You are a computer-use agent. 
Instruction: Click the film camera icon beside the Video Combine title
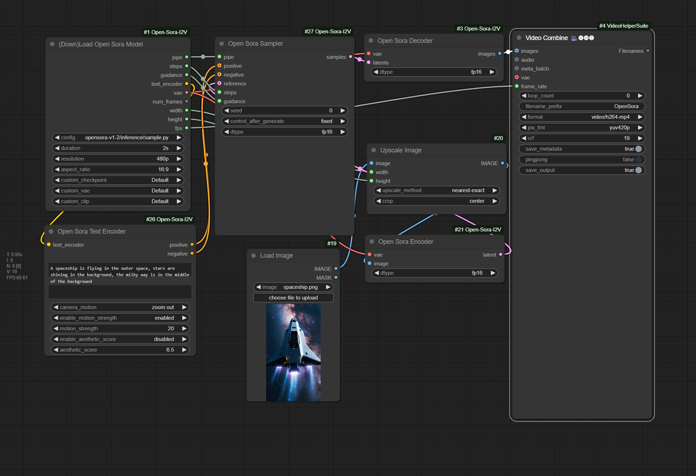pyautogui.click(x=573, y=38)
